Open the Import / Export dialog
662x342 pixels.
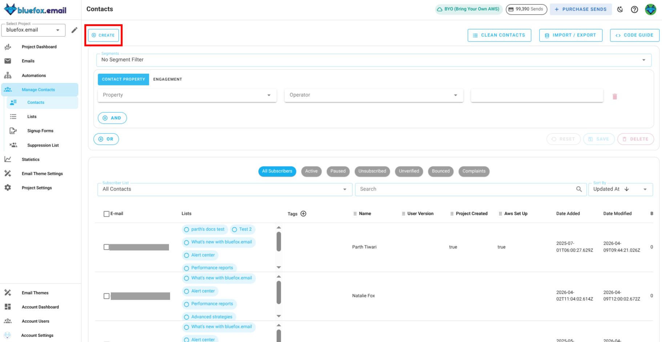570,35
